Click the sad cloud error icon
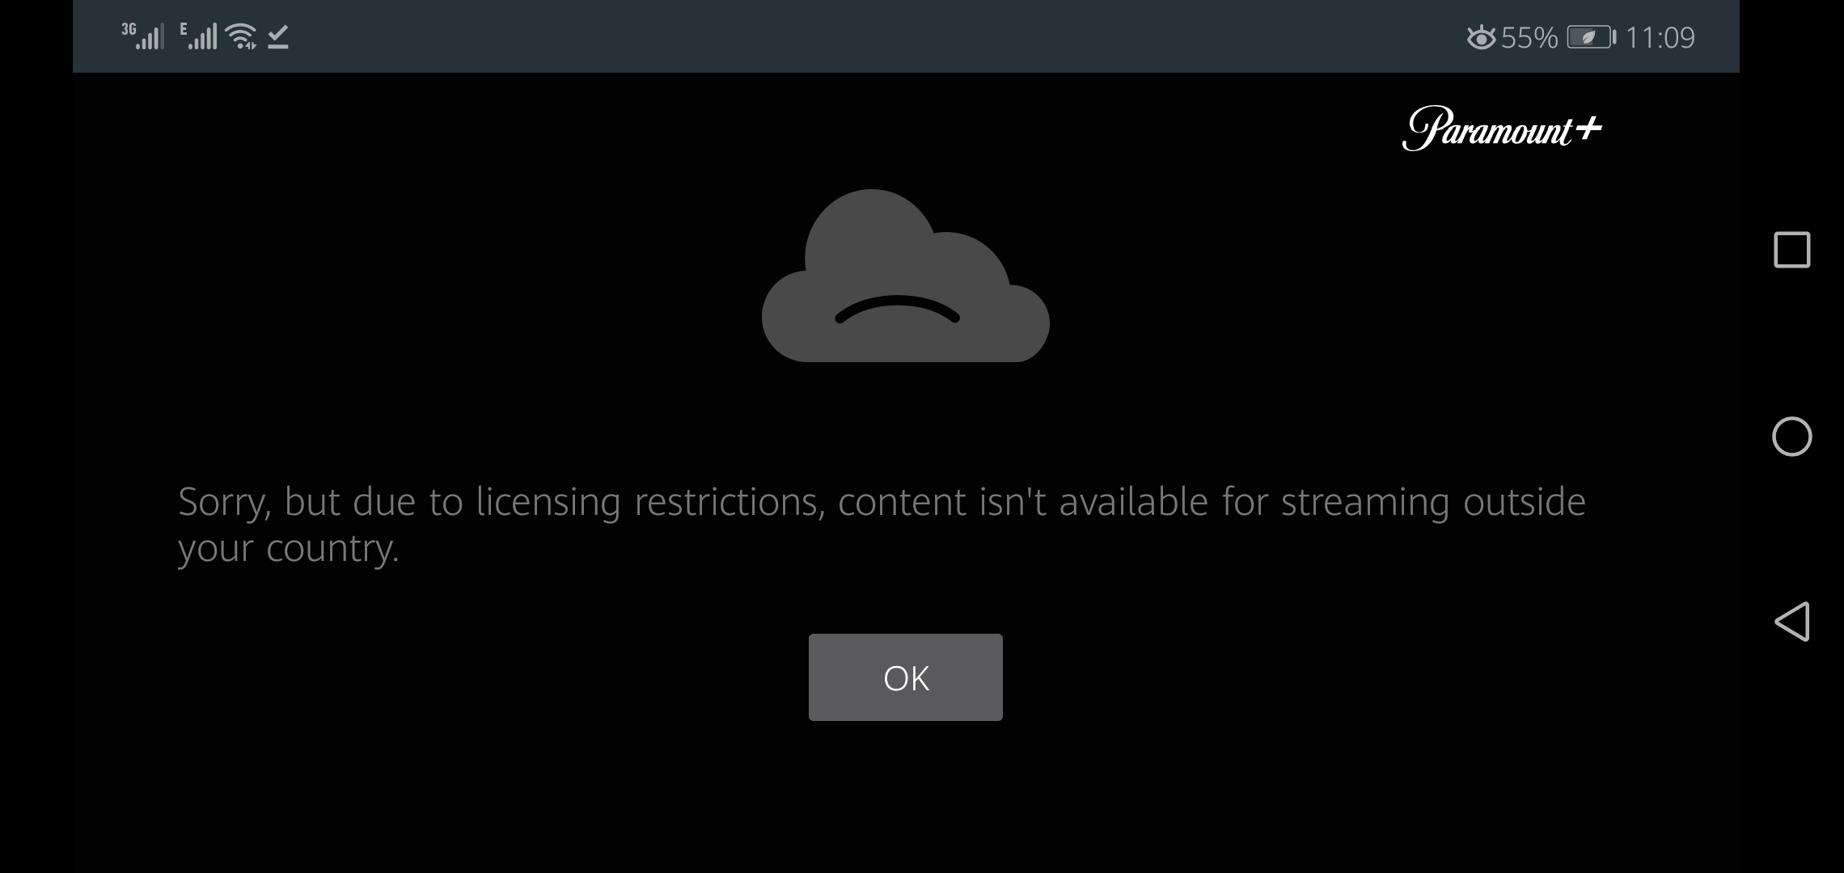Viewport: 1844px width, 873px height. 906,276
